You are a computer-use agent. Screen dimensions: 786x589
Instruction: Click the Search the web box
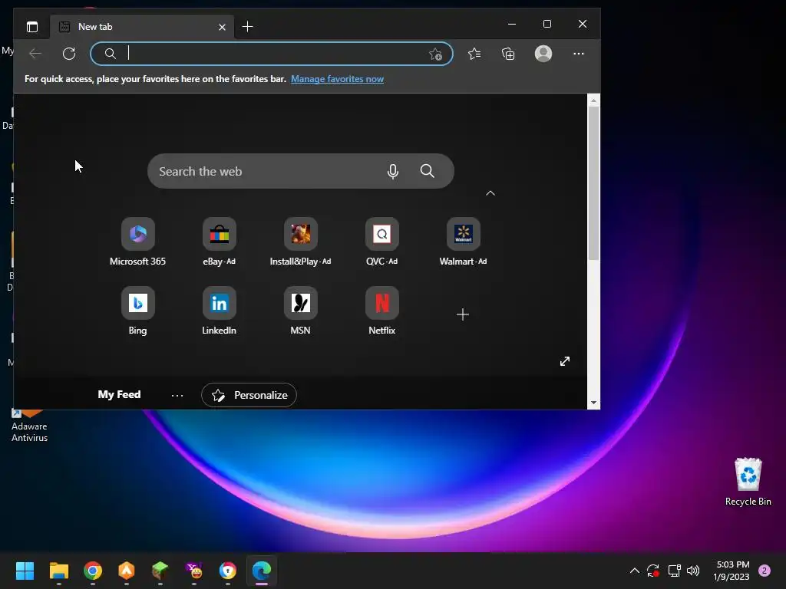(x=301, y=171)
